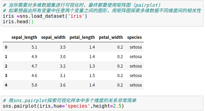Click sepal_width value 3.2

tap(63, 66)
